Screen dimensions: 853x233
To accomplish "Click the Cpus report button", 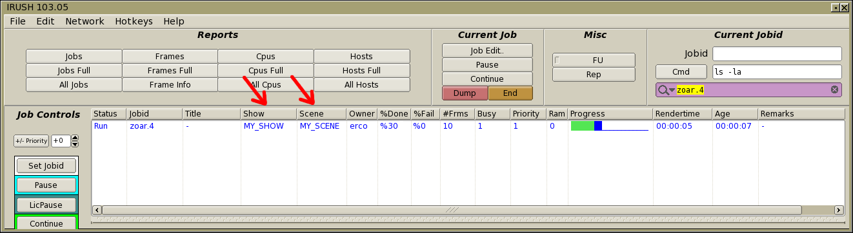I will click(x=265, y=57).
